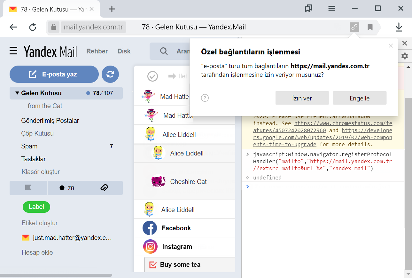Open the Yandex Mail hamburger menu

[x=13, y=51]
